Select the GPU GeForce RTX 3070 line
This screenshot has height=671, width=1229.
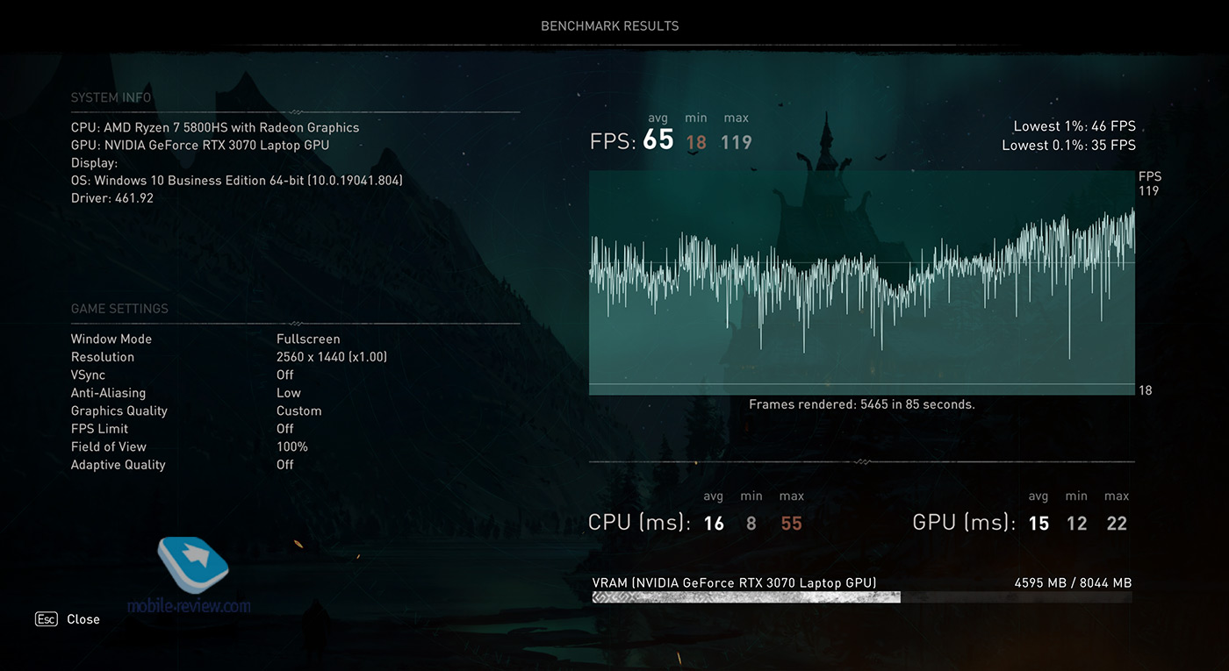pyautogui.click(x=200, y=145)
